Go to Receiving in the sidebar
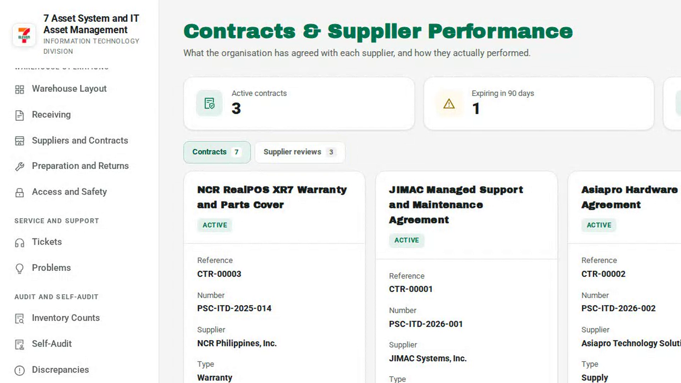 (x=51, y=115)
